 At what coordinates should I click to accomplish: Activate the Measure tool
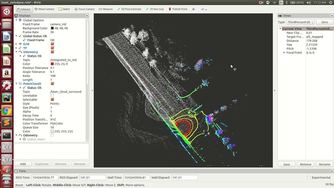pyautogui.click(x=106, y=9)
